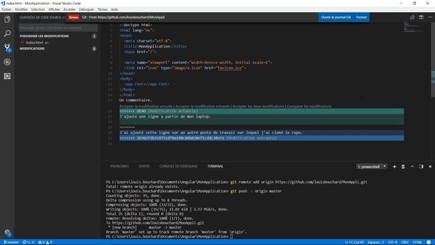
Task: Maximize the panel with the up chevron
Action: (x=413, y=166)
